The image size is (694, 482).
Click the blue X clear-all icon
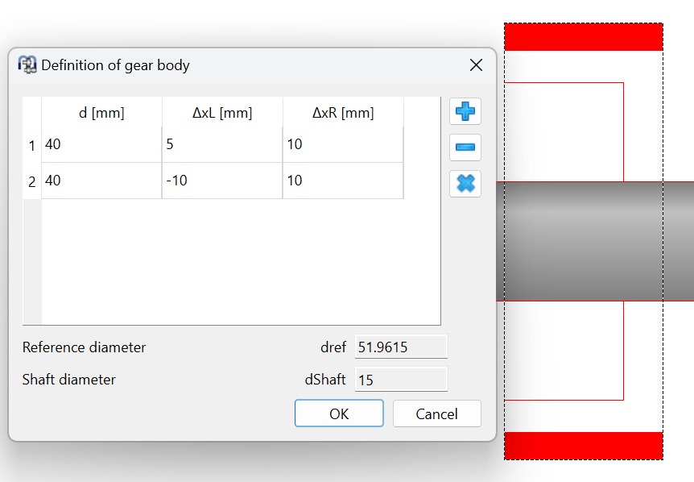465,184
